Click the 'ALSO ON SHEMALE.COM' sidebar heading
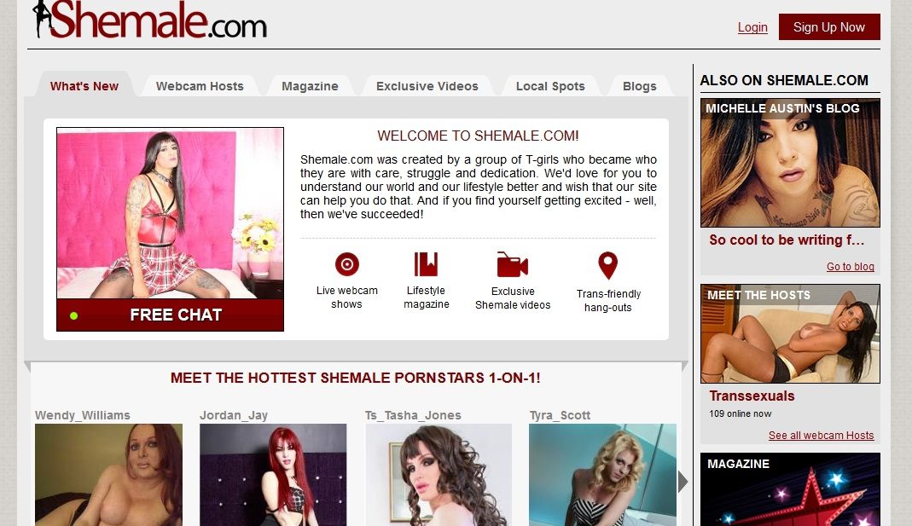 click(x=784, y=80)
